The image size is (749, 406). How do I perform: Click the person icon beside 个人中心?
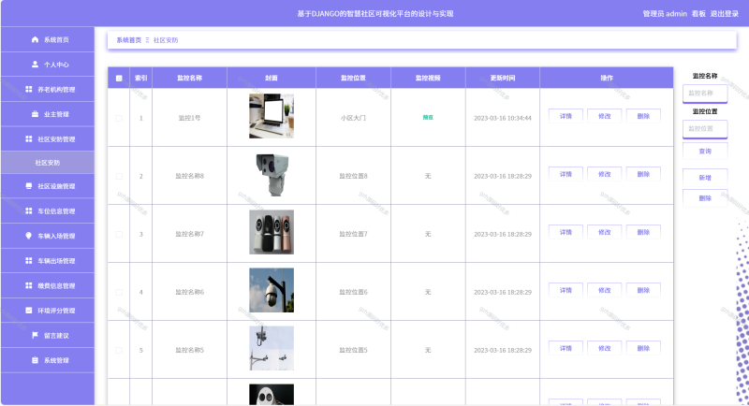(x=35, y=65)
